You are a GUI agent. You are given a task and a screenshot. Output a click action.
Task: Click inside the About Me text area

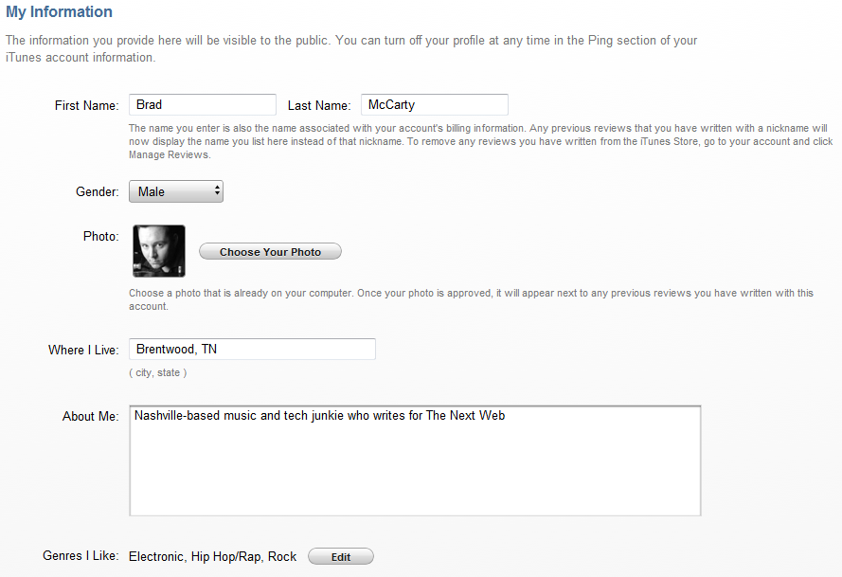(415, 461)
